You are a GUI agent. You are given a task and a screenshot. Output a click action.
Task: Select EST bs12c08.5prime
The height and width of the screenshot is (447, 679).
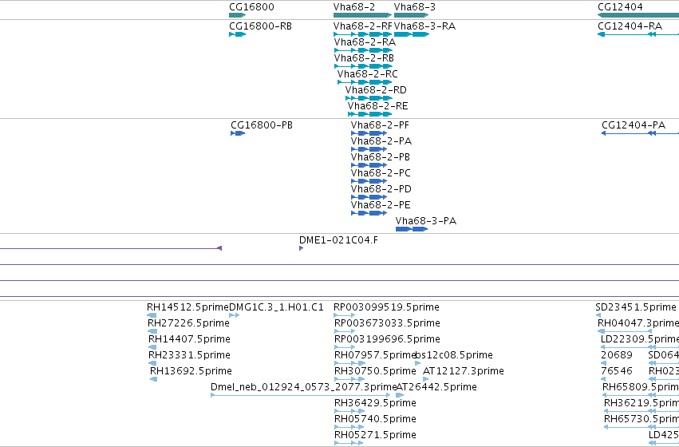(x=454, y=355)
